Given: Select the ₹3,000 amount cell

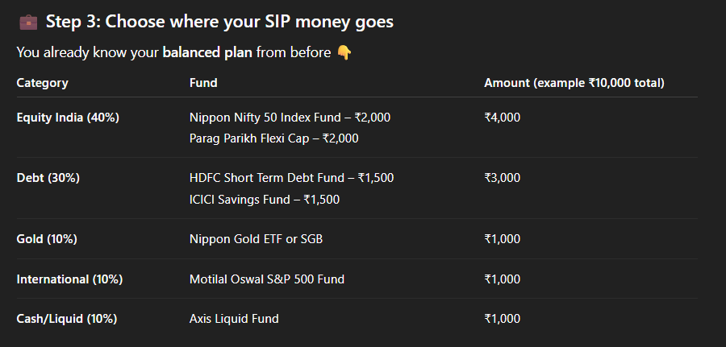Looking at the screenshot, I should (x=502, y=178).
